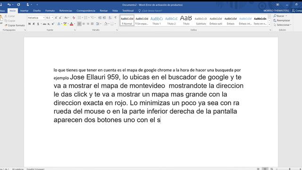Open font size 16.5 dropdown

point(52,18)
